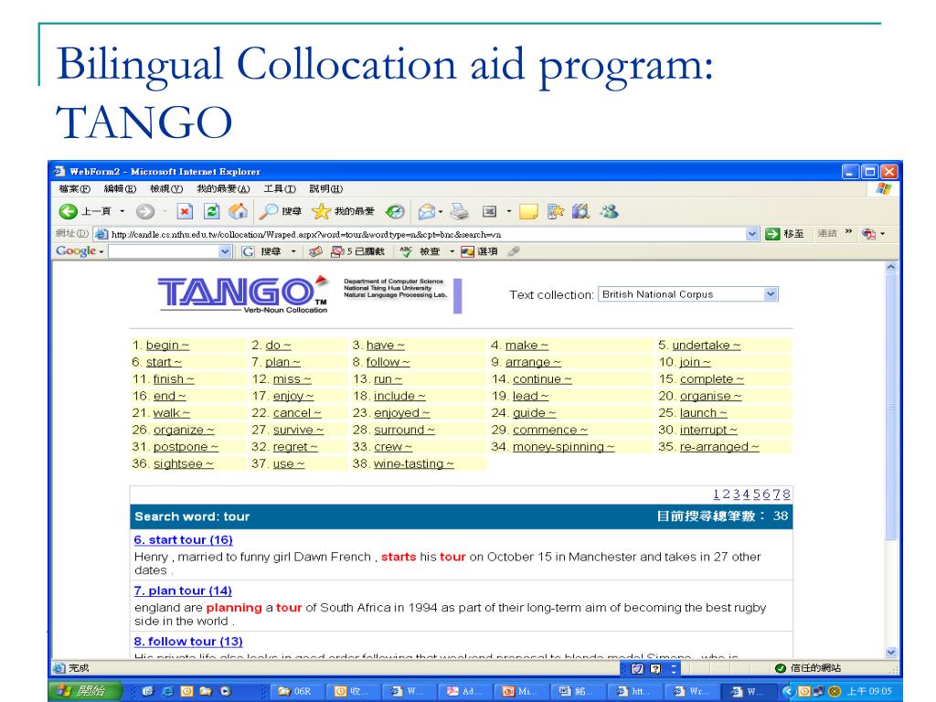Image resolution: width=936 pixels, height=702 pixels.
Task: Click the page scrollbar up arrow
Action: [891, 268]
